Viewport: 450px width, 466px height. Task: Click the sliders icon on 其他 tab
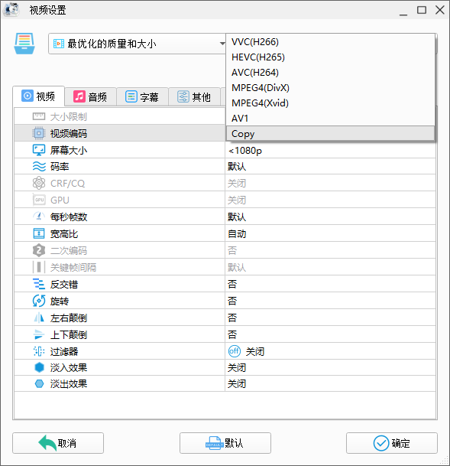183,96
